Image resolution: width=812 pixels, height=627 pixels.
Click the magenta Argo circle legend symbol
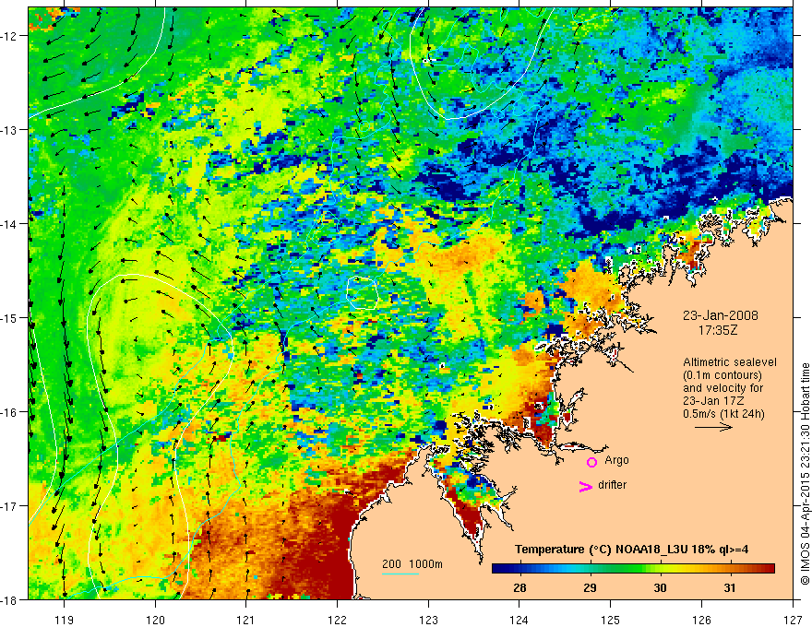click(591, 462)
